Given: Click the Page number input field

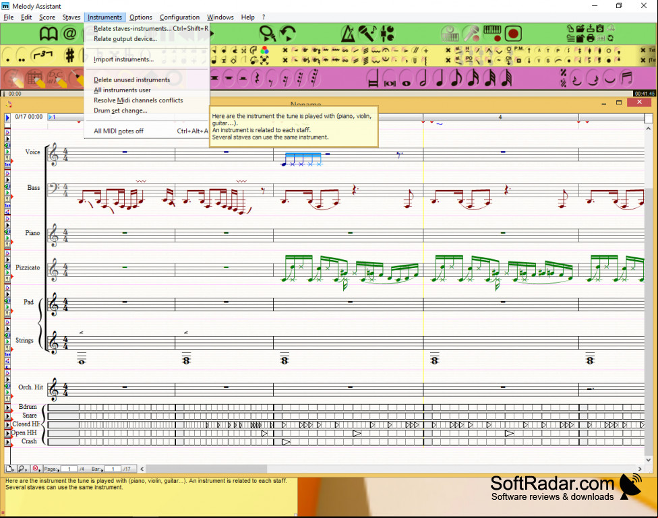Looking at the screenshot, I should point(69,469).
